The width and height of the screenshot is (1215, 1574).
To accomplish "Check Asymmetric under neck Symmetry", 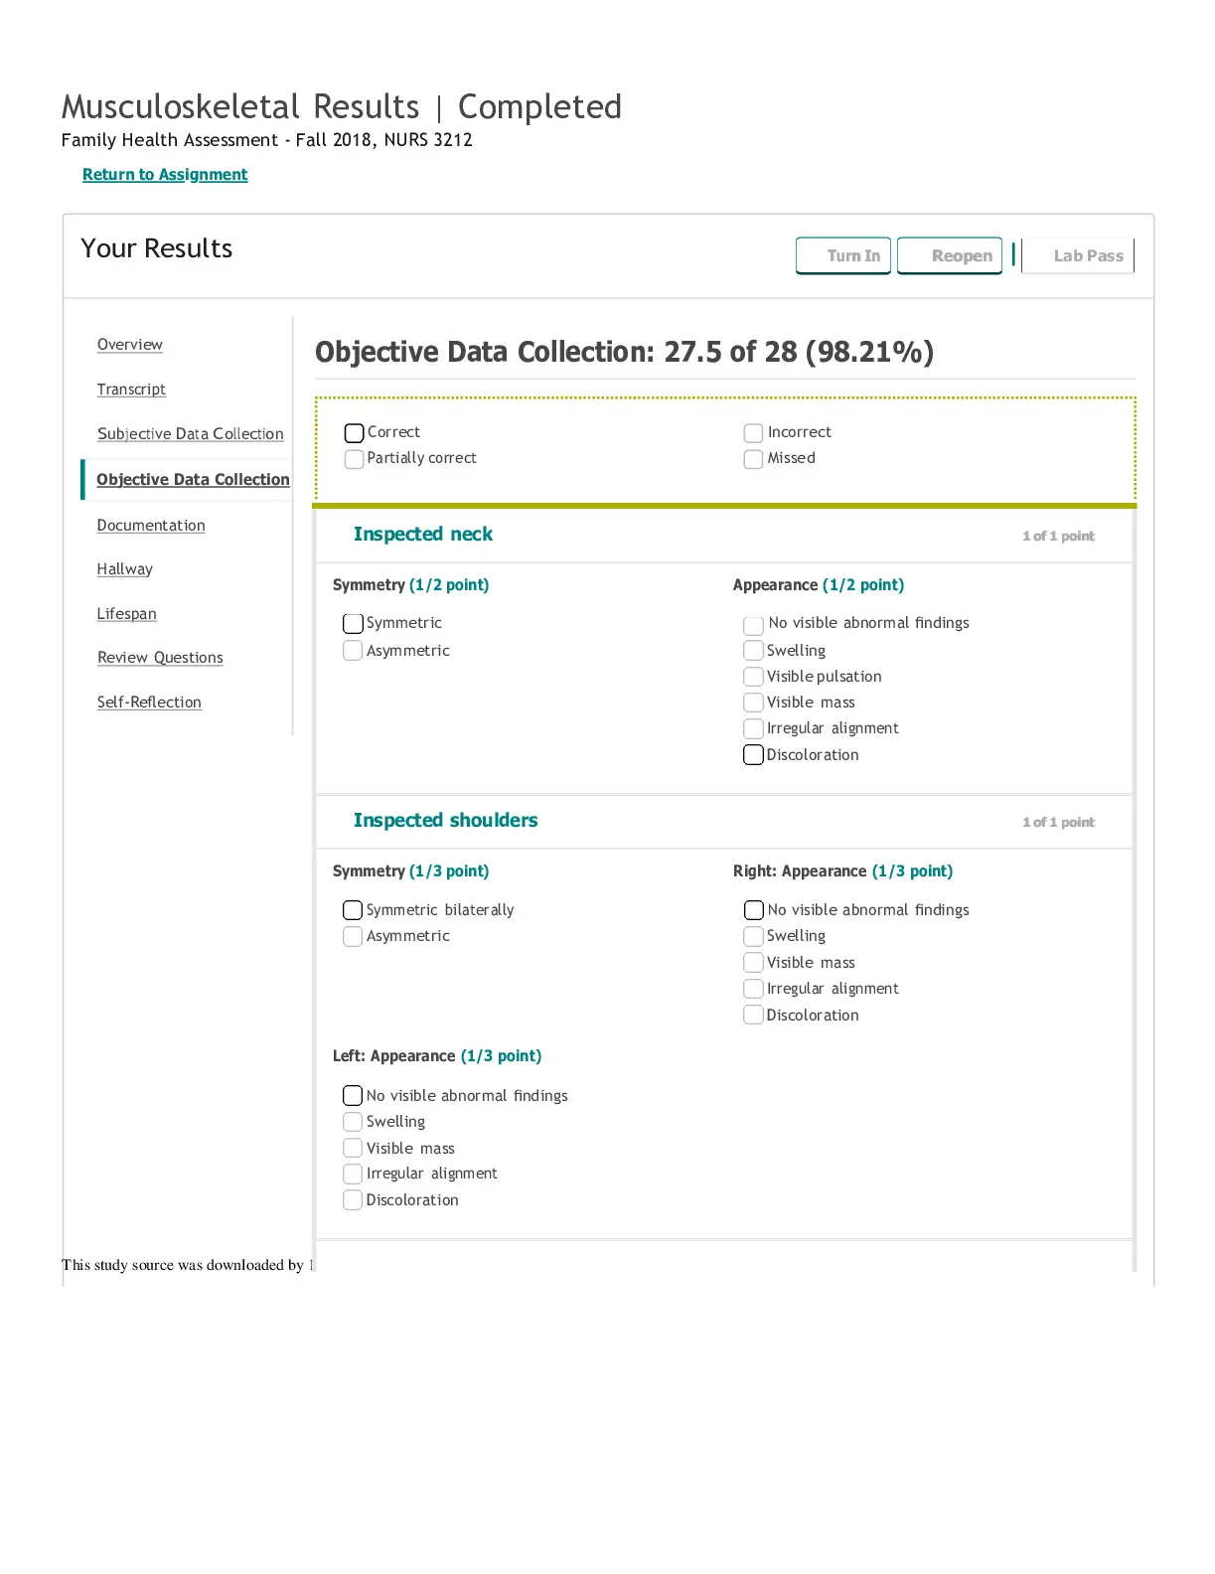I will point(353,651).
